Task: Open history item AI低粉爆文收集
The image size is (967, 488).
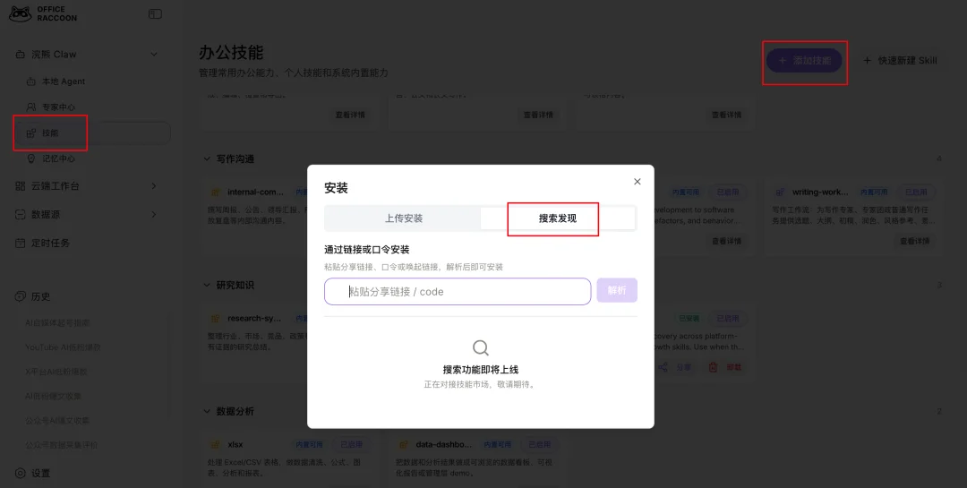Action: pyautogui.click(x=53, y=396)
